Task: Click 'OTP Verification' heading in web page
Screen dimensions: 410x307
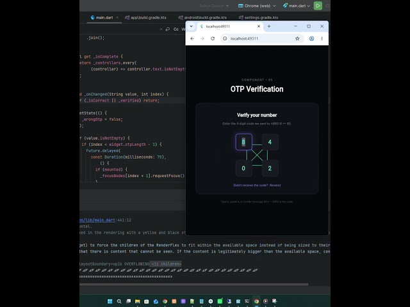Action: pos(257,90)
